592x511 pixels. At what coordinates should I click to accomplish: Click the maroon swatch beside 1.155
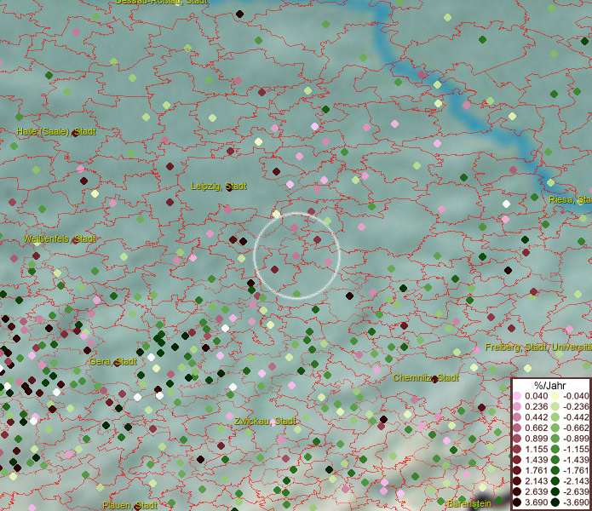tap(517, 449)
